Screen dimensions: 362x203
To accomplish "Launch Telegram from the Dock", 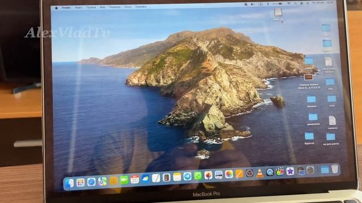I will [187, 176].
